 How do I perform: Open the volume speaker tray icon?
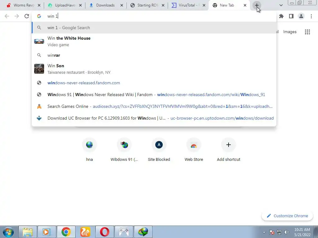pyautogui.click(x=287, y=232)
